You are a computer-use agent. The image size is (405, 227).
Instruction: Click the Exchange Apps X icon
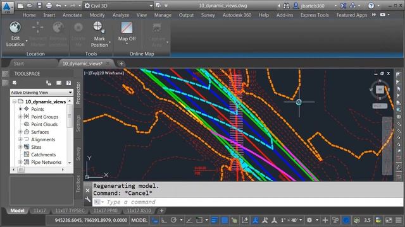tap(343, 6)
